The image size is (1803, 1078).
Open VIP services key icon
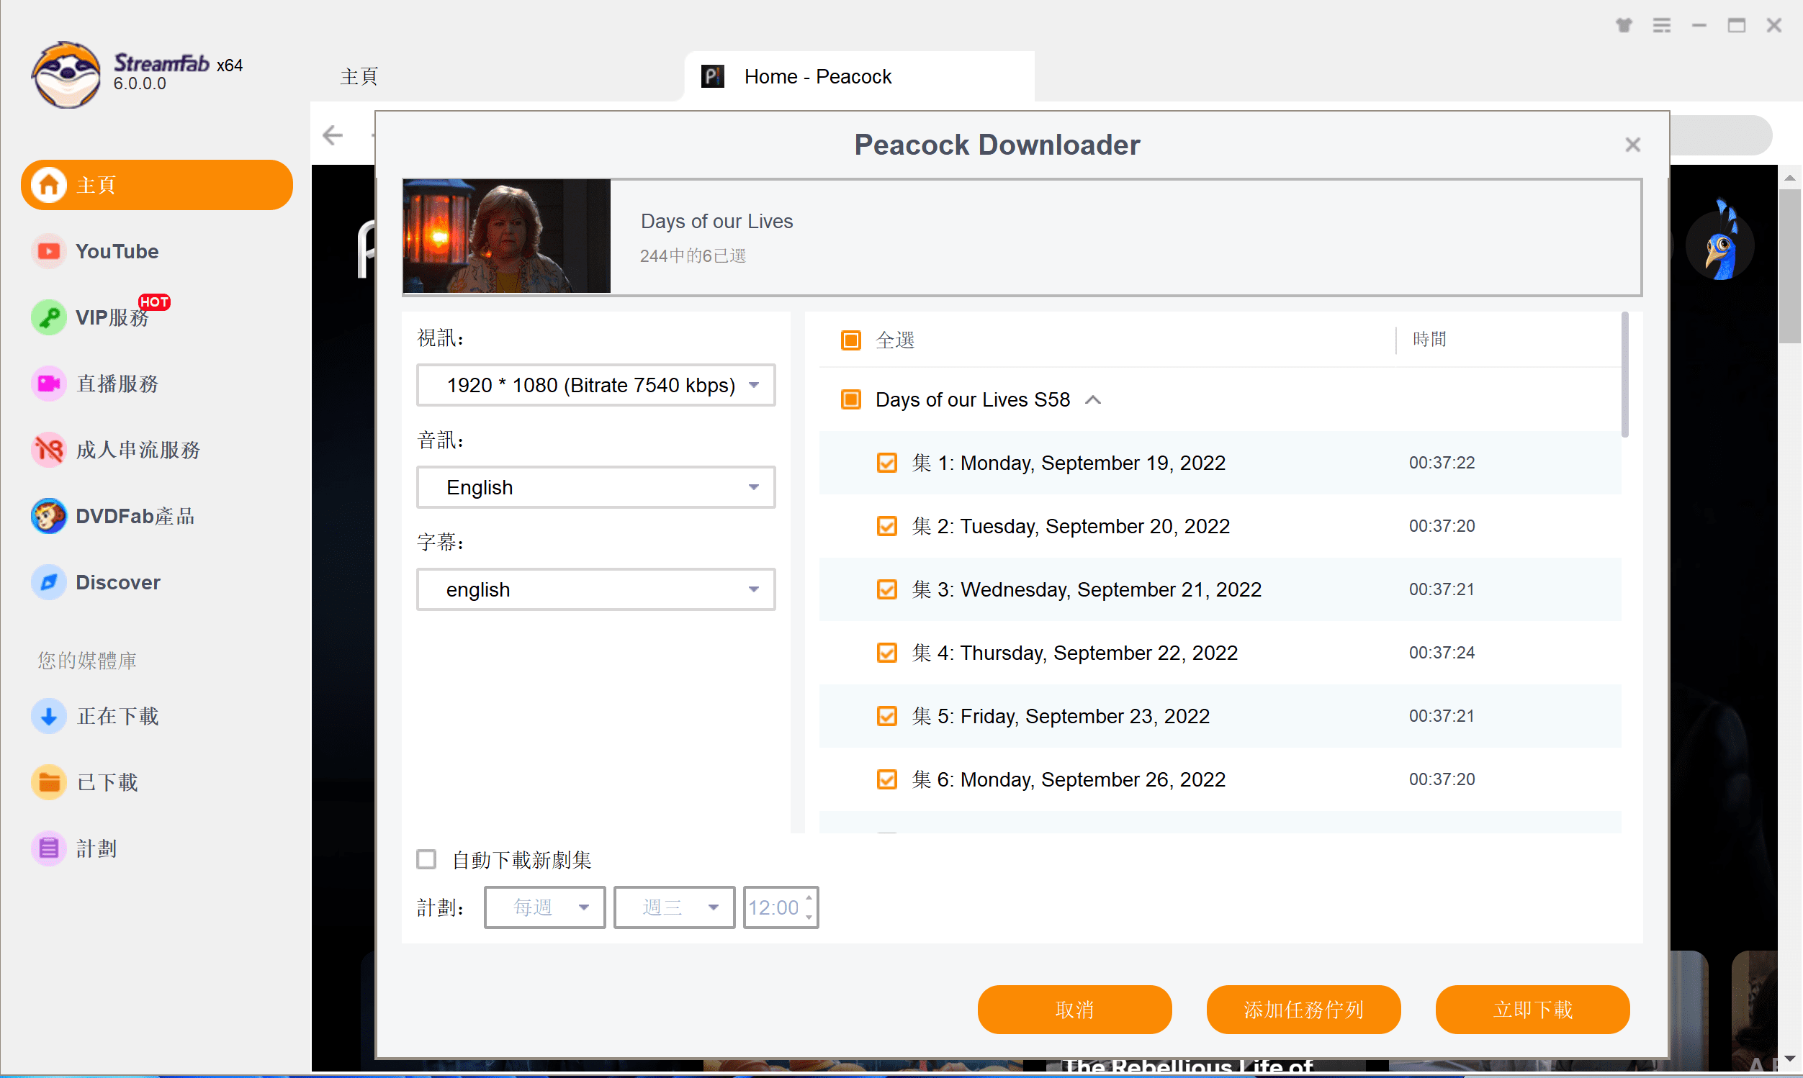pos(49,317)
